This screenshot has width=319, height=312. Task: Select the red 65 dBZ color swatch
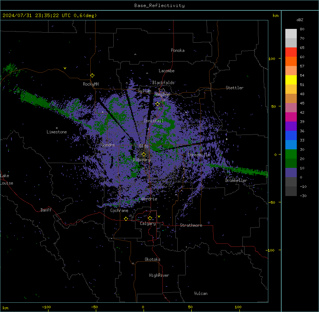pyautogui.click(x=291, y=52)
